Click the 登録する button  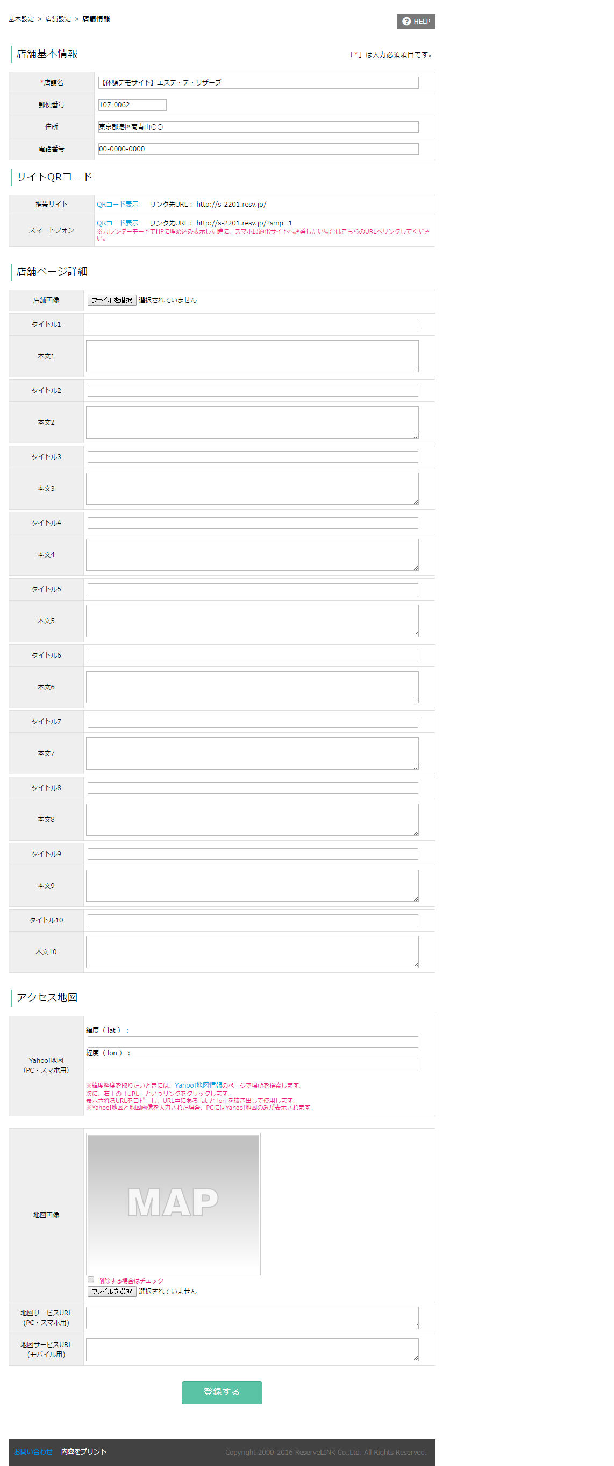click(x=222, y=1392)
